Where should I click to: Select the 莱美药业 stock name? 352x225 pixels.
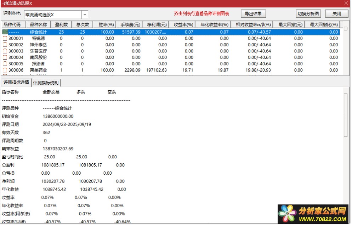(38, 70)
